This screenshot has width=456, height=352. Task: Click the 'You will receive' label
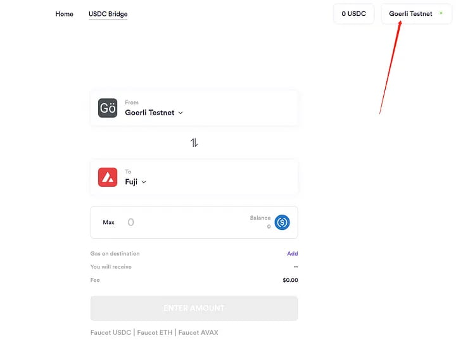coord(111,267)
